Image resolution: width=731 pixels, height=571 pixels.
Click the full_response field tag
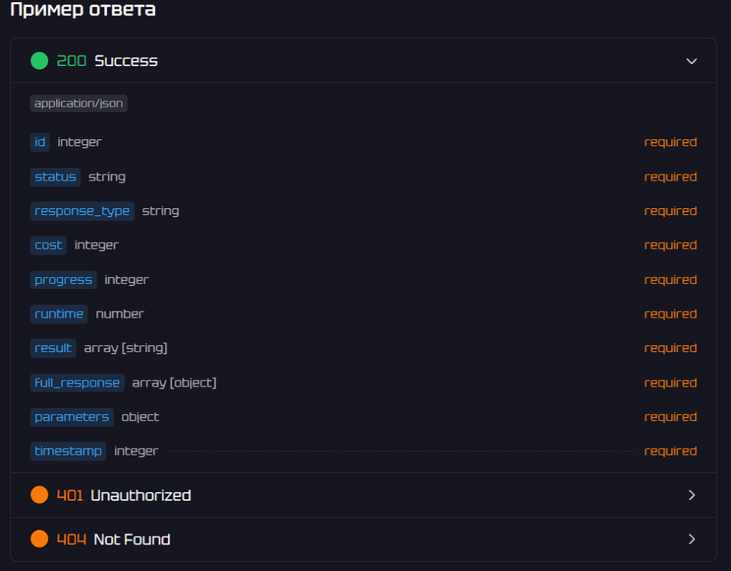point(77,382)
